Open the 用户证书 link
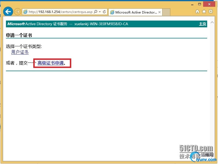Screen dimensions: 218x164 (x=20, y=52)
